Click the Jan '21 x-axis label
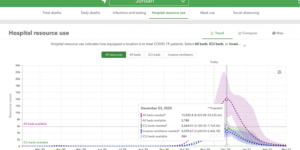This screenshot has width=300, height=150. (x=247, y=149)
